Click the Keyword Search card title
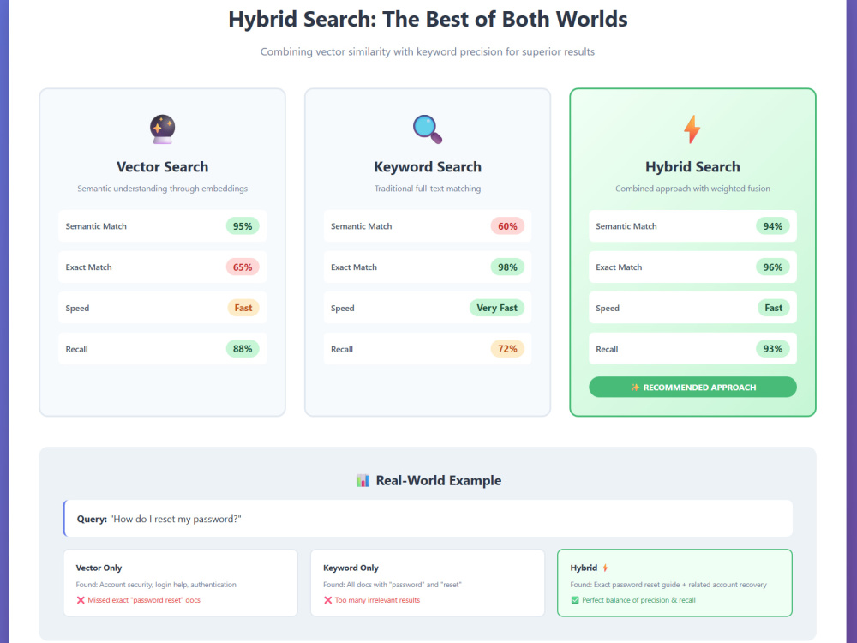 point(428,167)
